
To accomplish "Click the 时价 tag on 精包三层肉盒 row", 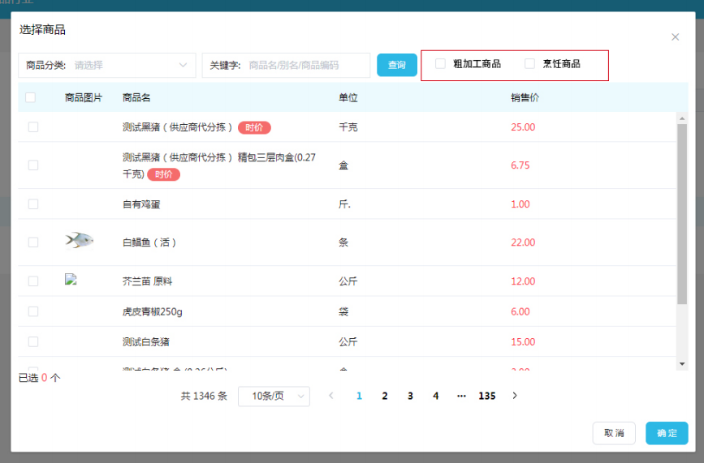I will 163,174.
